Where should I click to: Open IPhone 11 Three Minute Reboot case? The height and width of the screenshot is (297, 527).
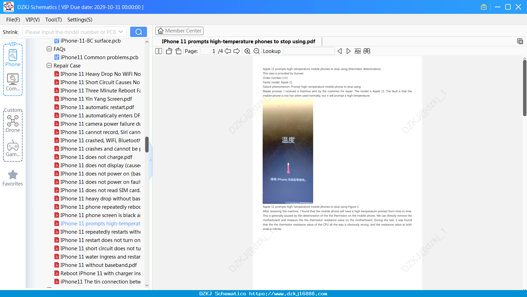click(98, 91)
